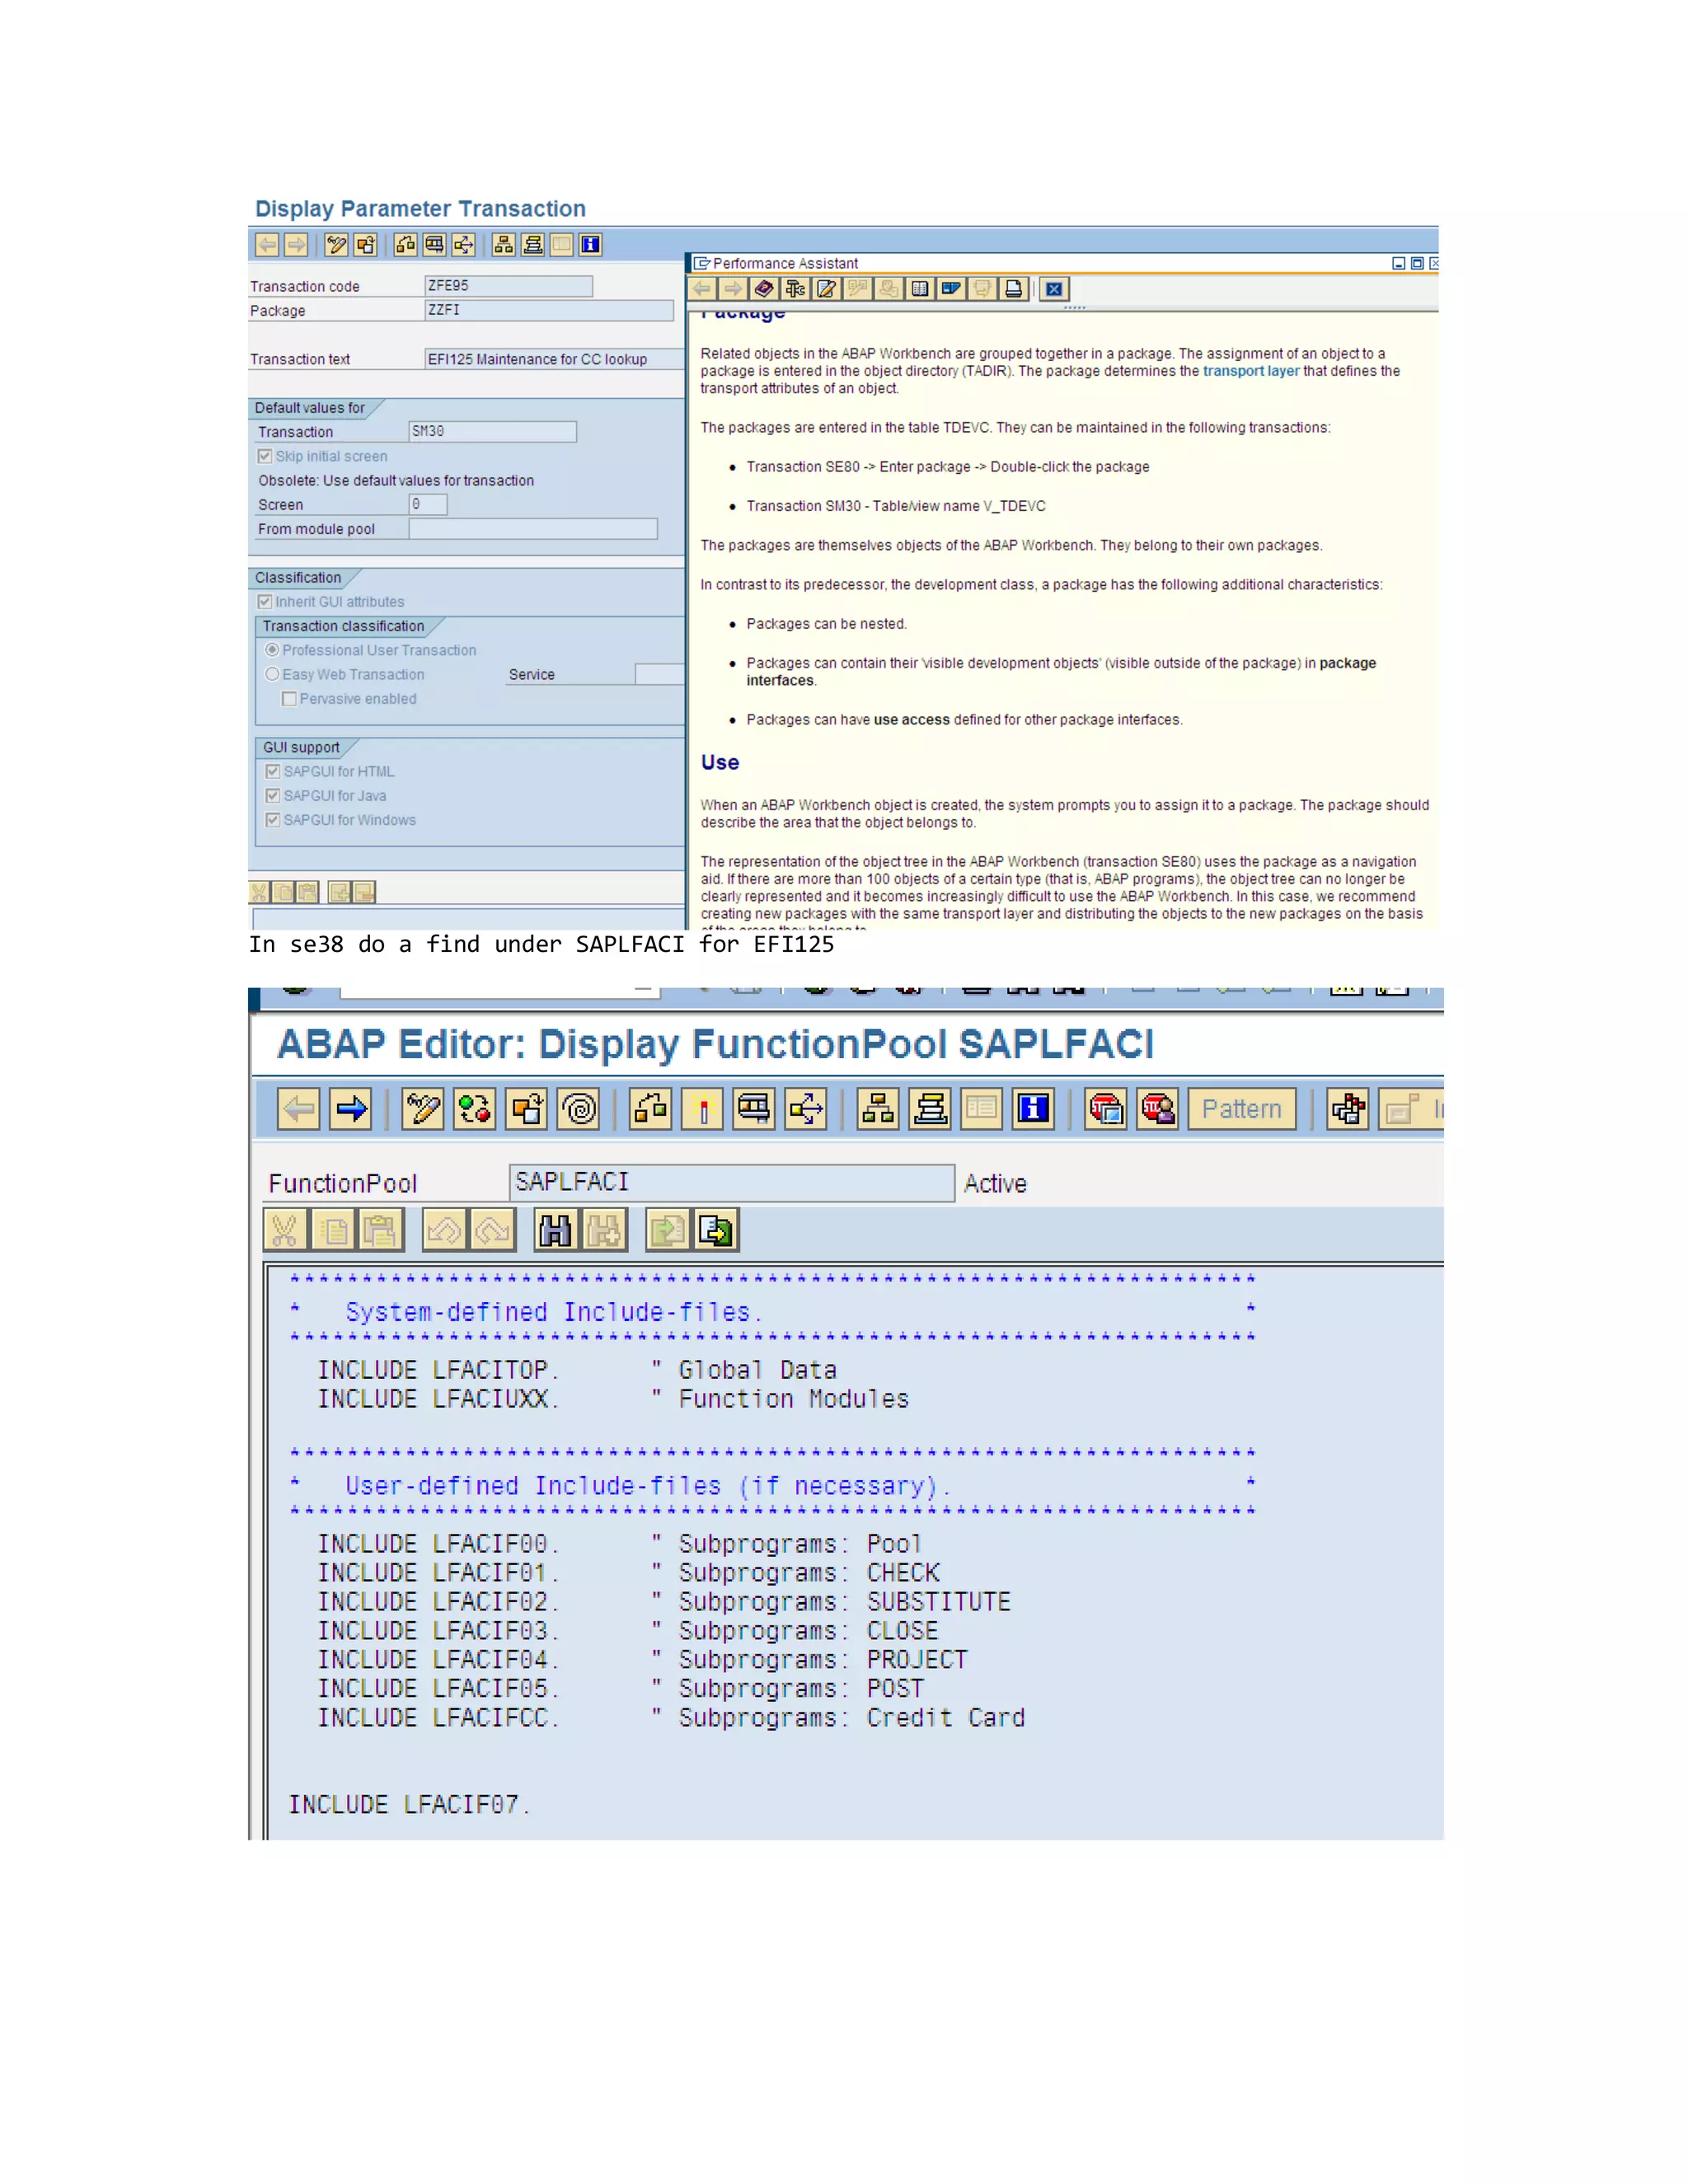Click Technical information icon in Performance Assistant
The height and width of the screenshot is (2184, 1688).
click(x=795, y=290)
